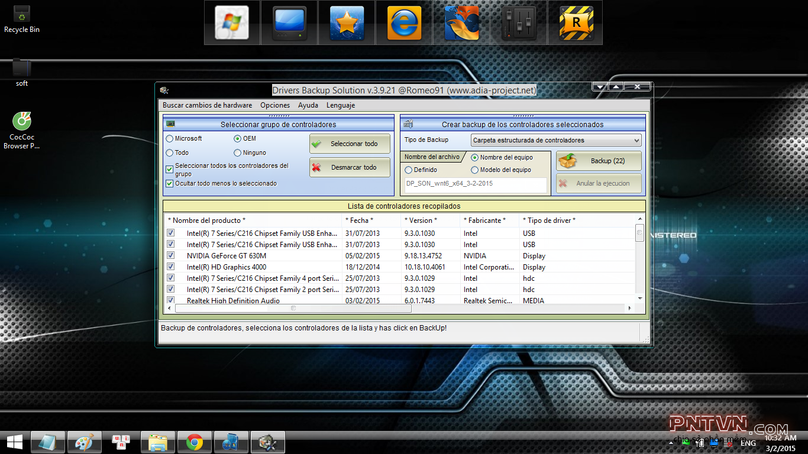Launch Internet Explorer from the top dock
Viewport: 808px width, 454px height.
[404, 22]
